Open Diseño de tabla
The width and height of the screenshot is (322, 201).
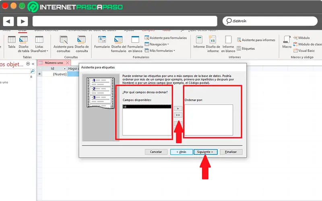(x=23, y=44)
